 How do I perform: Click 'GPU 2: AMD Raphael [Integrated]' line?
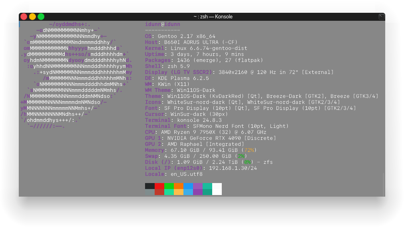(195, 144)
